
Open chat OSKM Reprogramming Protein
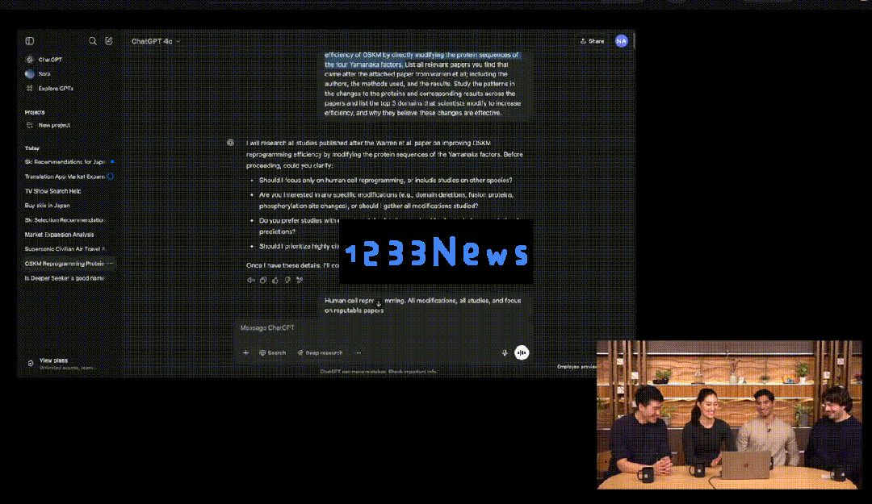point(65,264)
